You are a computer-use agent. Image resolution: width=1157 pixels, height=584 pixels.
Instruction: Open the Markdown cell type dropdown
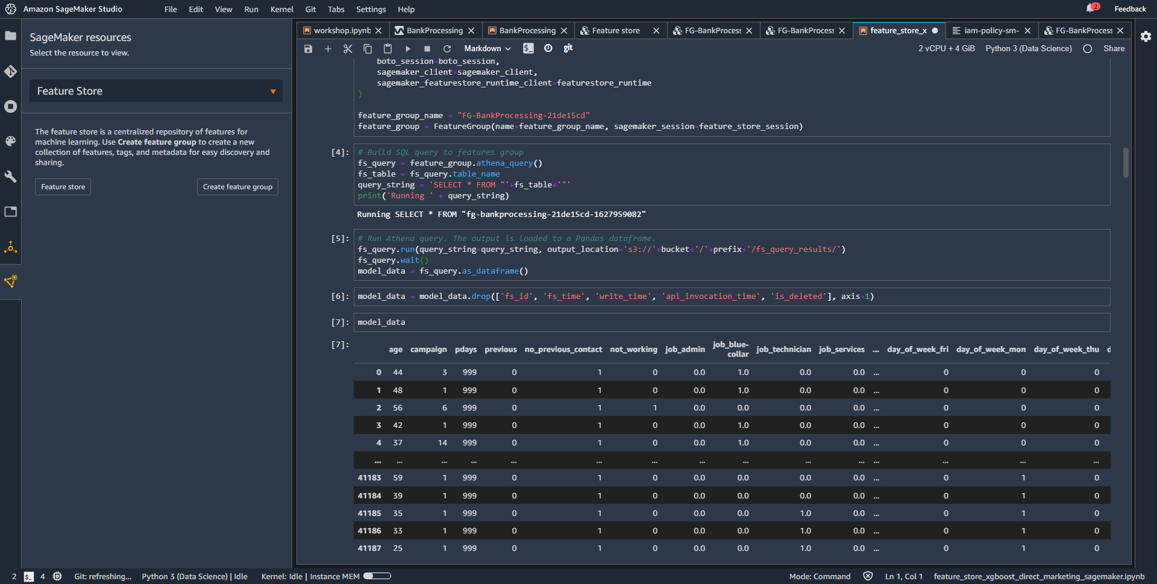(487, 49)
